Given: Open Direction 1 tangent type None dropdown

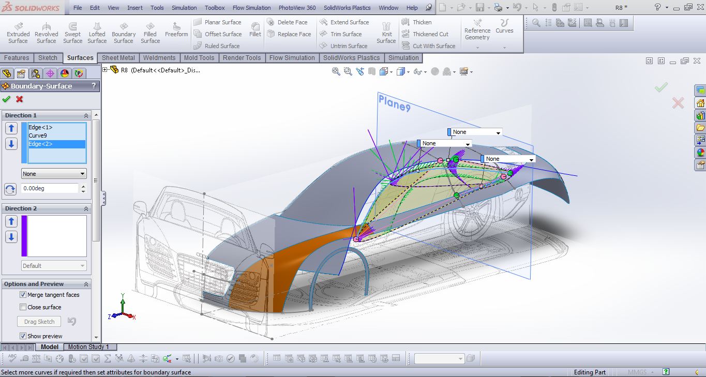Looking at the screenshot, I should [54, 174].
